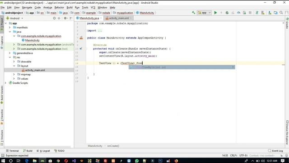The image size is (289, 163).
Task: Open the VCS menu
Action: 93,8
